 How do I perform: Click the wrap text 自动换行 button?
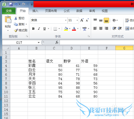129,20
